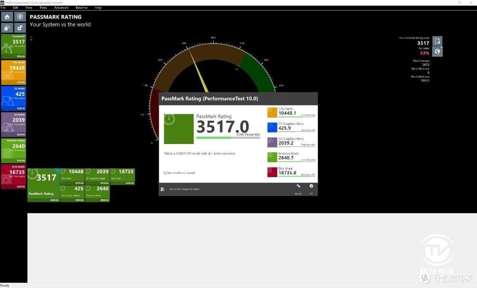477x288 pixels.
Task: Open the Advanced menu
Action: 61,8
